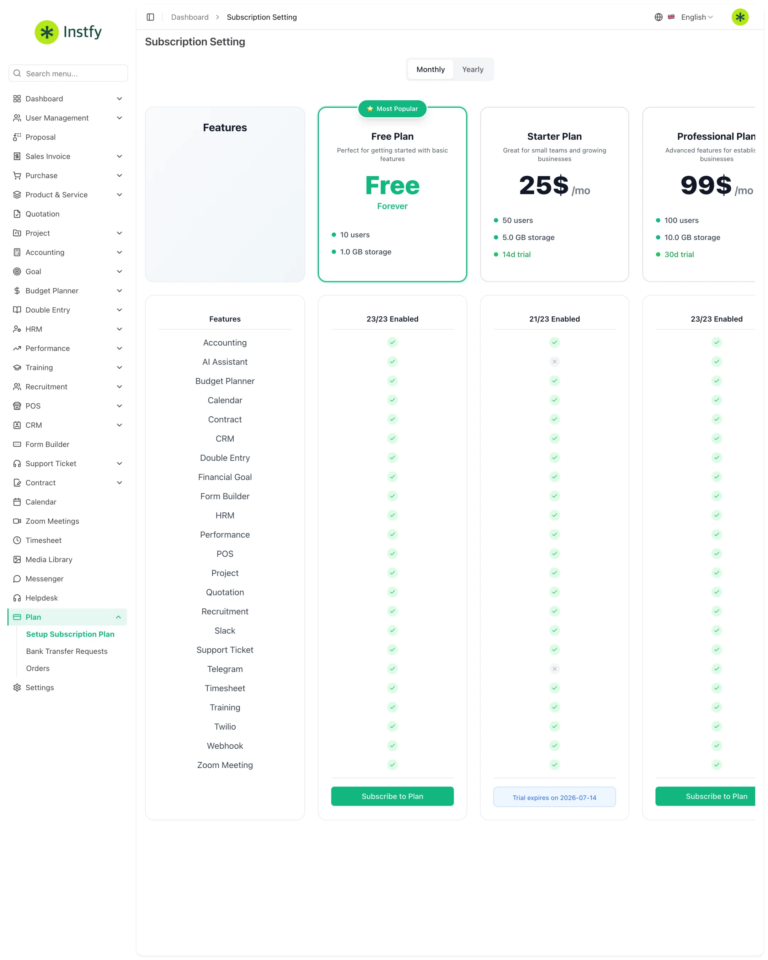
Task: Focus the Search menu input field
Action: pyautogui.click(x=68, y=73)
